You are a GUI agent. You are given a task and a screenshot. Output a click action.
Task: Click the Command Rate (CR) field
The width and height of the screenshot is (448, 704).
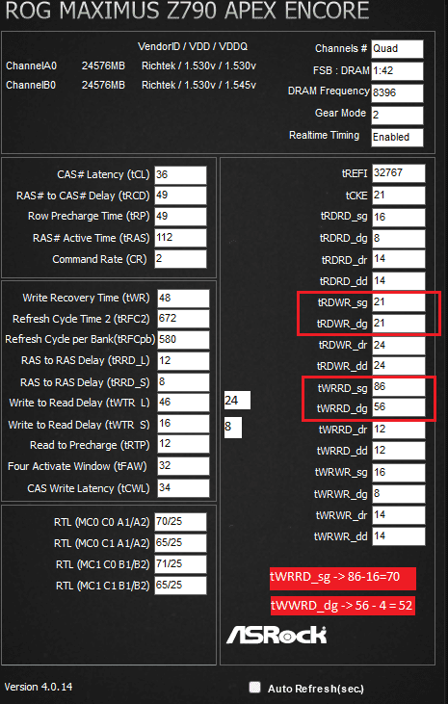tap(180, 259)
